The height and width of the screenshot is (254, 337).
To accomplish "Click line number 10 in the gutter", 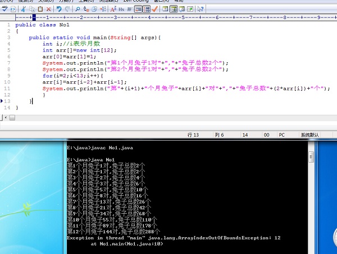I will (7, 82).
